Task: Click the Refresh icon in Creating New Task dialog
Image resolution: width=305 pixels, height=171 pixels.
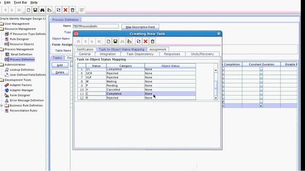Action: pos(139,41)
